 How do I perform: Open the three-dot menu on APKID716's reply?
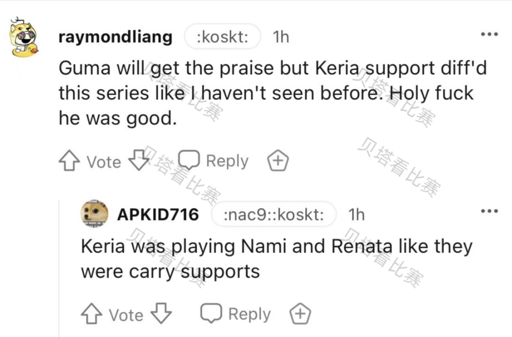pos(488,211)
